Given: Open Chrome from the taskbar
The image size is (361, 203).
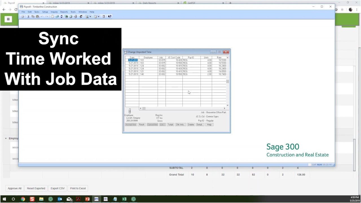Looking at the screenshot, I should [x=23, y=199].
